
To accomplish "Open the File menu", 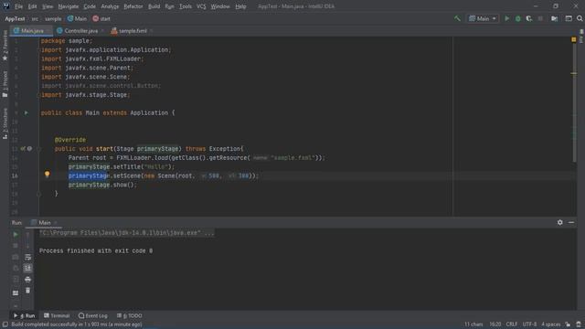I will coord(18,6).
